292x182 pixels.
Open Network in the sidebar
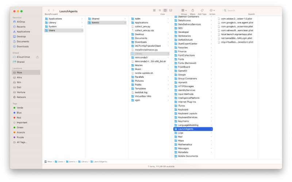pyautogui.click(x=21, y=97)
